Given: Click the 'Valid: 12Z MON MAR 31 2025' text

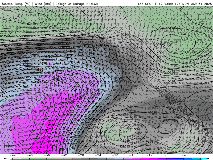Looking at the screenshot, I should click(188, 4).
